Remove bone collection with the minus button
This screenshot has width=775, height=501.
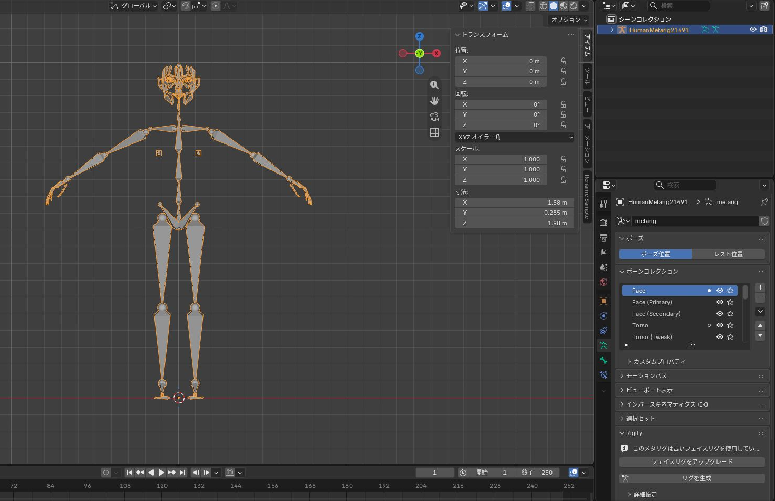pos(760,298)
